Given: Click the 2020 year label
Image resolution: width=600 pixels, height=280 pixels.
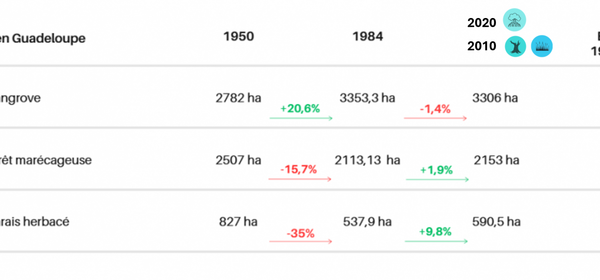Looking at the screenshot, I should [482, 23].
